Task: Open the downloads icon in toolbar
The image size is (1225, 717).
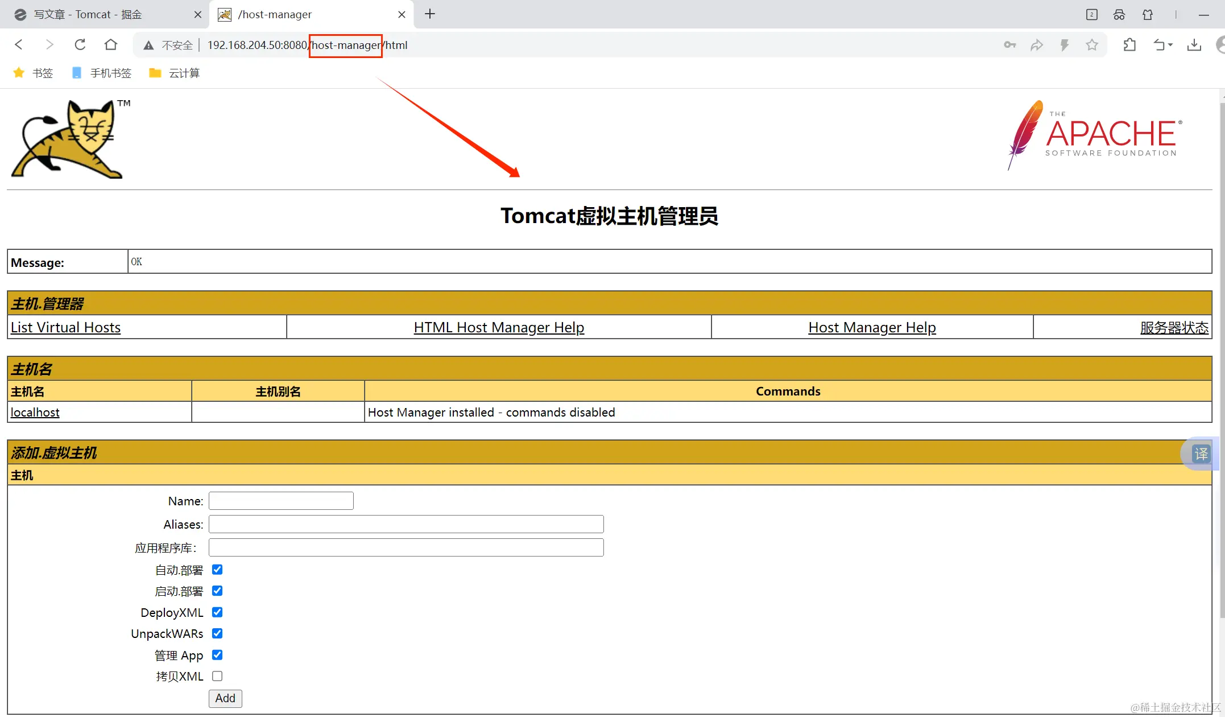Action: [x=1194, y=45]
